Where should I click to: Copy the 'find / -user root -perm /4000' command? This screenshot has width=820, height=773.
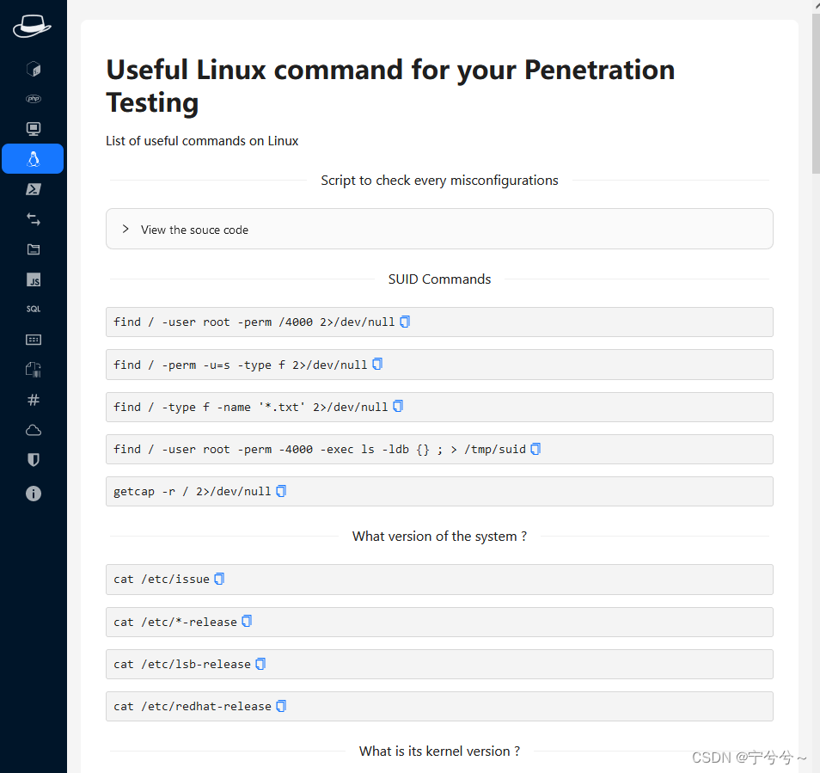(405, 322)
